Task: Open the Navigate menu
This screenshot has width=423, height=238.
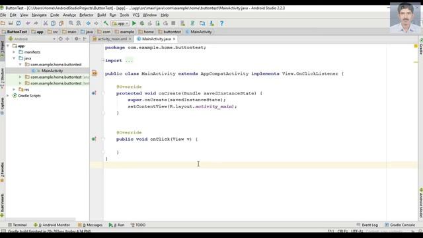Action: [39, 15]
